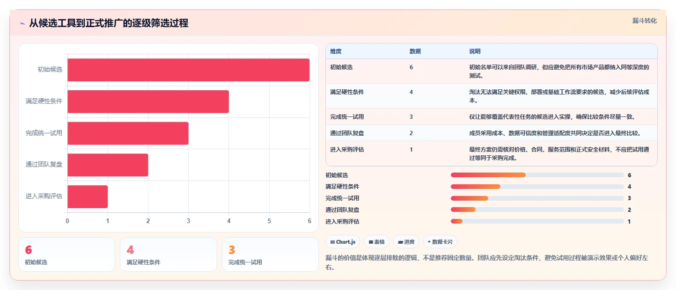Image resolution: width=676 pixels, height=290 pixels.
Task: Open the data card showing 4 满足硬性条件
Action: pyautogui.click(x=169, y=254)
